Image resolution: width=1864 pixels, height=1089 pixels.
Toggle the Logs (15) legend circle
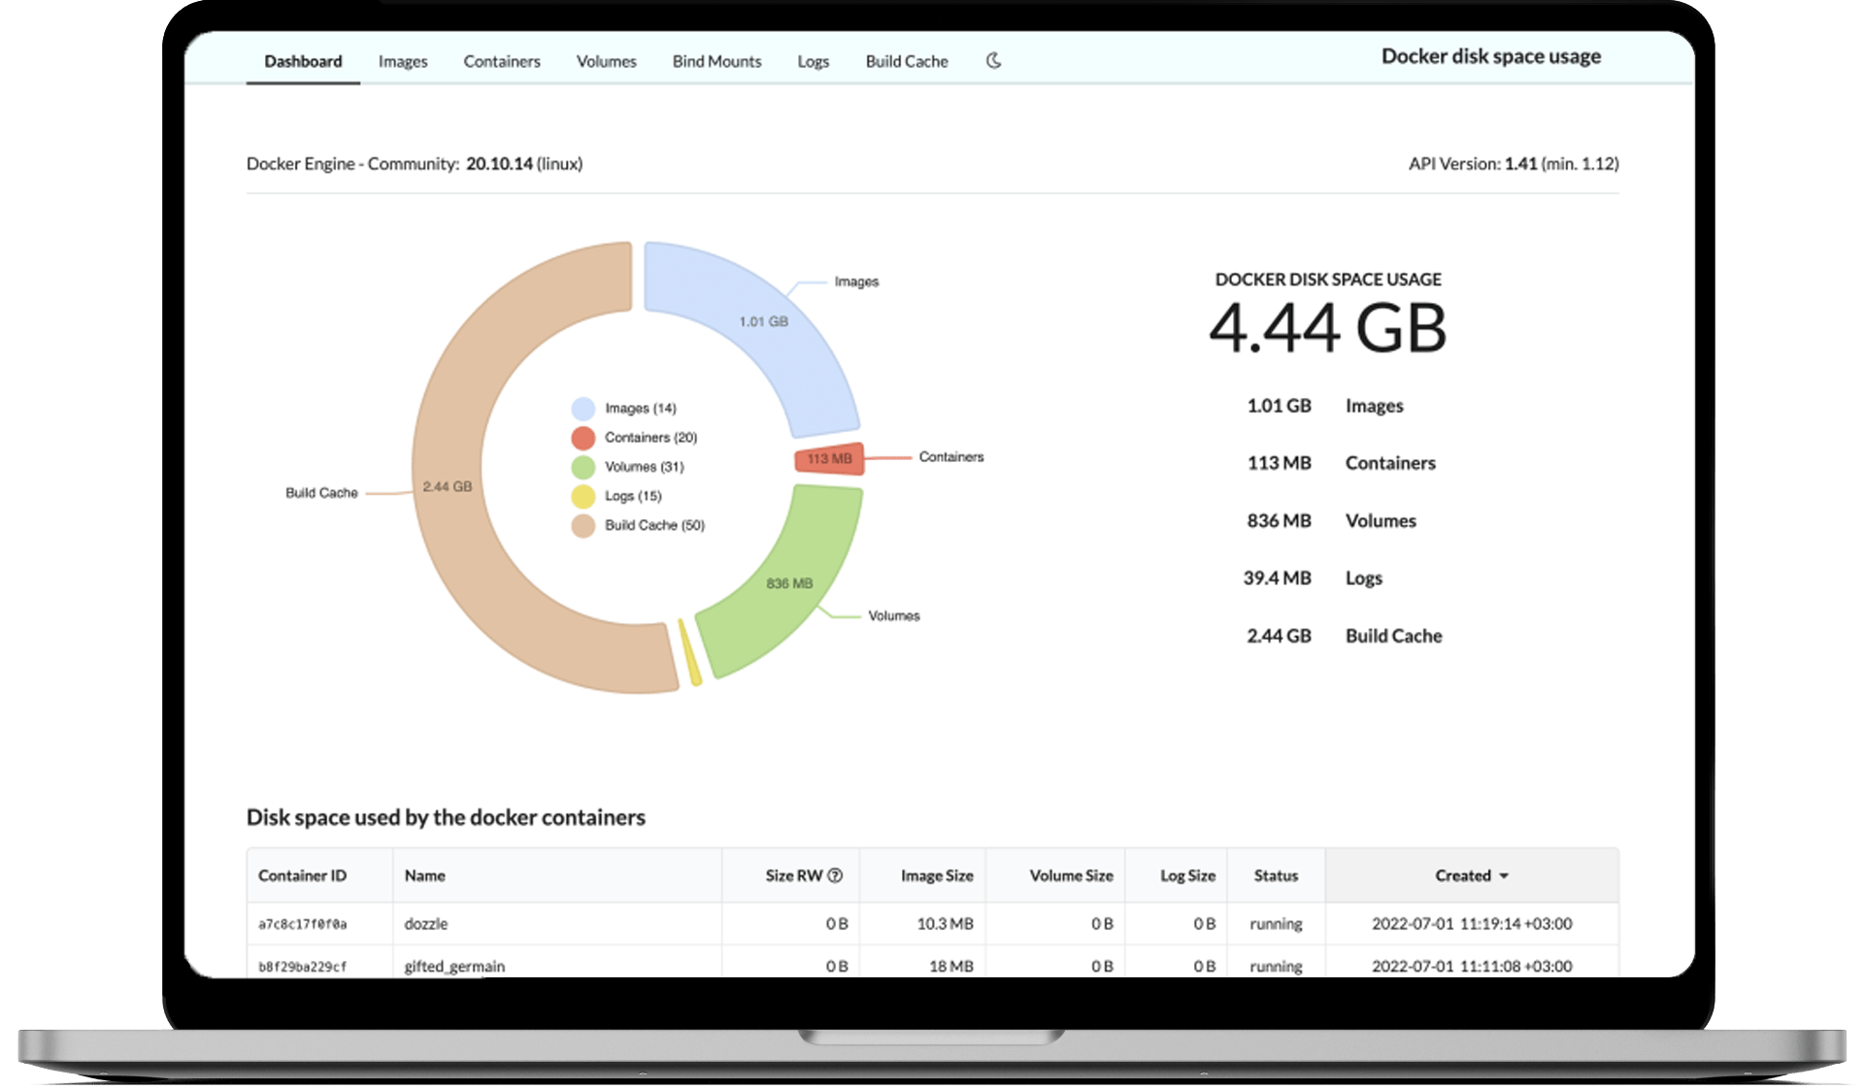[x=582, y=496]
